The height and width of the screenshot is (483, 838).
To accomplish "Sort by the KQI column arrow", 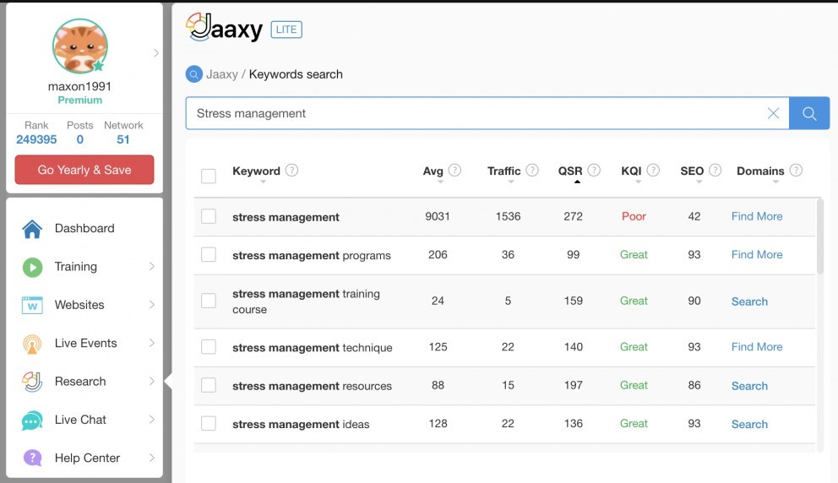I will pos(638,182).
